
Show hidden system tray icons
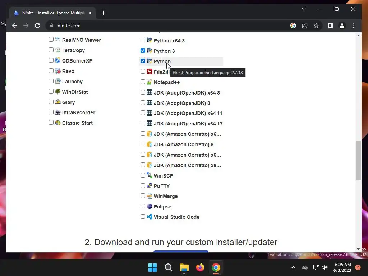click(x=293, y=267)
